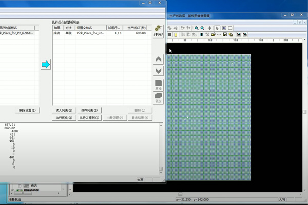Move item down with the down chevron

[x=158, y=71]
